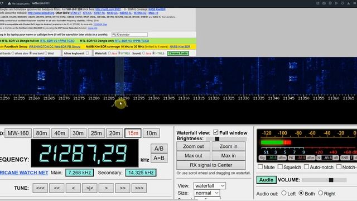Viewport: 357px width, 201px height.
Task: Open the downloads icon in browser toolbar
Action: 349,3
